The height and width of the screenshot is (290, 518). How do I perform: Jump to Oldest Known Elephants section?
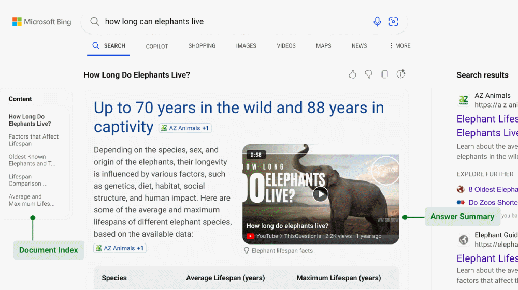pos(32,160)
